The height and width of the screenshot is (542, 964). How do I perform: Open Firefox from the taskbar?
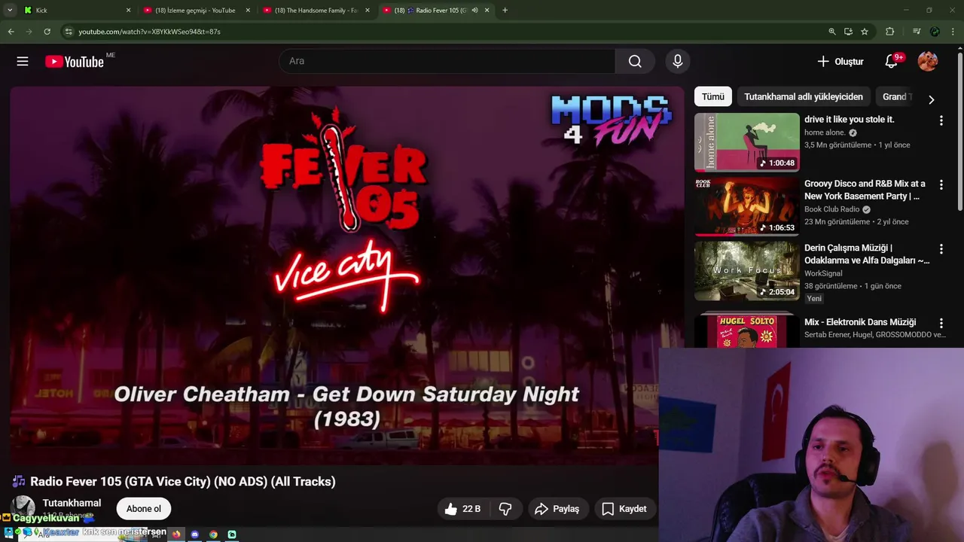[x=176, y=534]
